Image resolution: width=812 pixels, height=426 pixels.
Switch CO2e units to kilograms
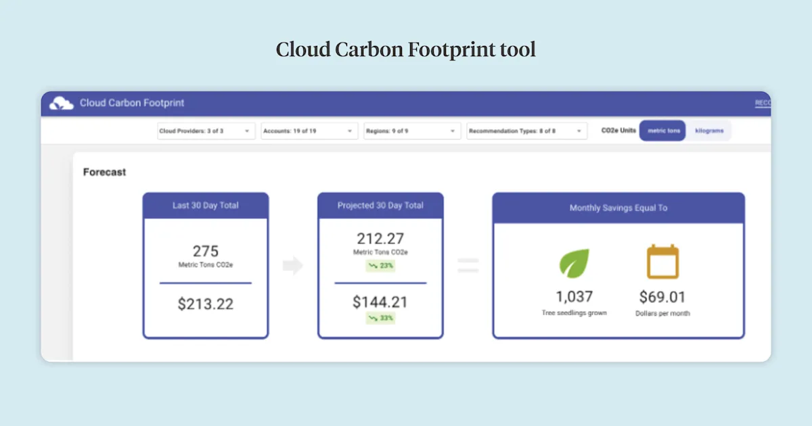click(709, 131)
